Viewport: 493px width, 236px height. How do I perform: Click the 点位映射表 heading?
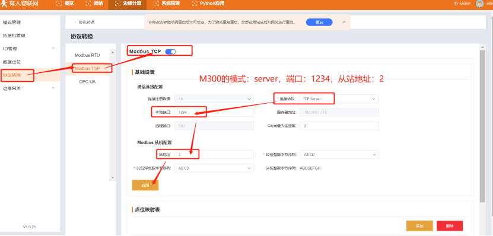tap(147, 209)
